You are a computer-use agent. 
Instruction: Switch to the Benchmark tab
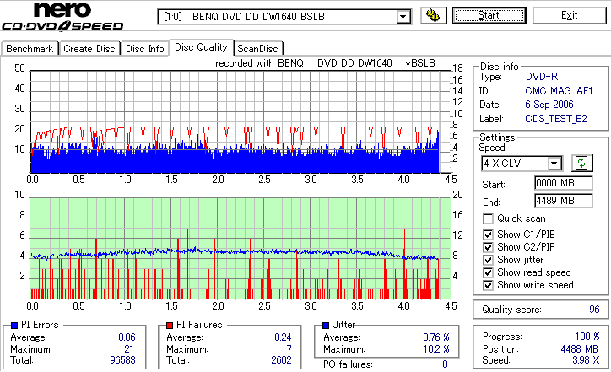(30, 49)
